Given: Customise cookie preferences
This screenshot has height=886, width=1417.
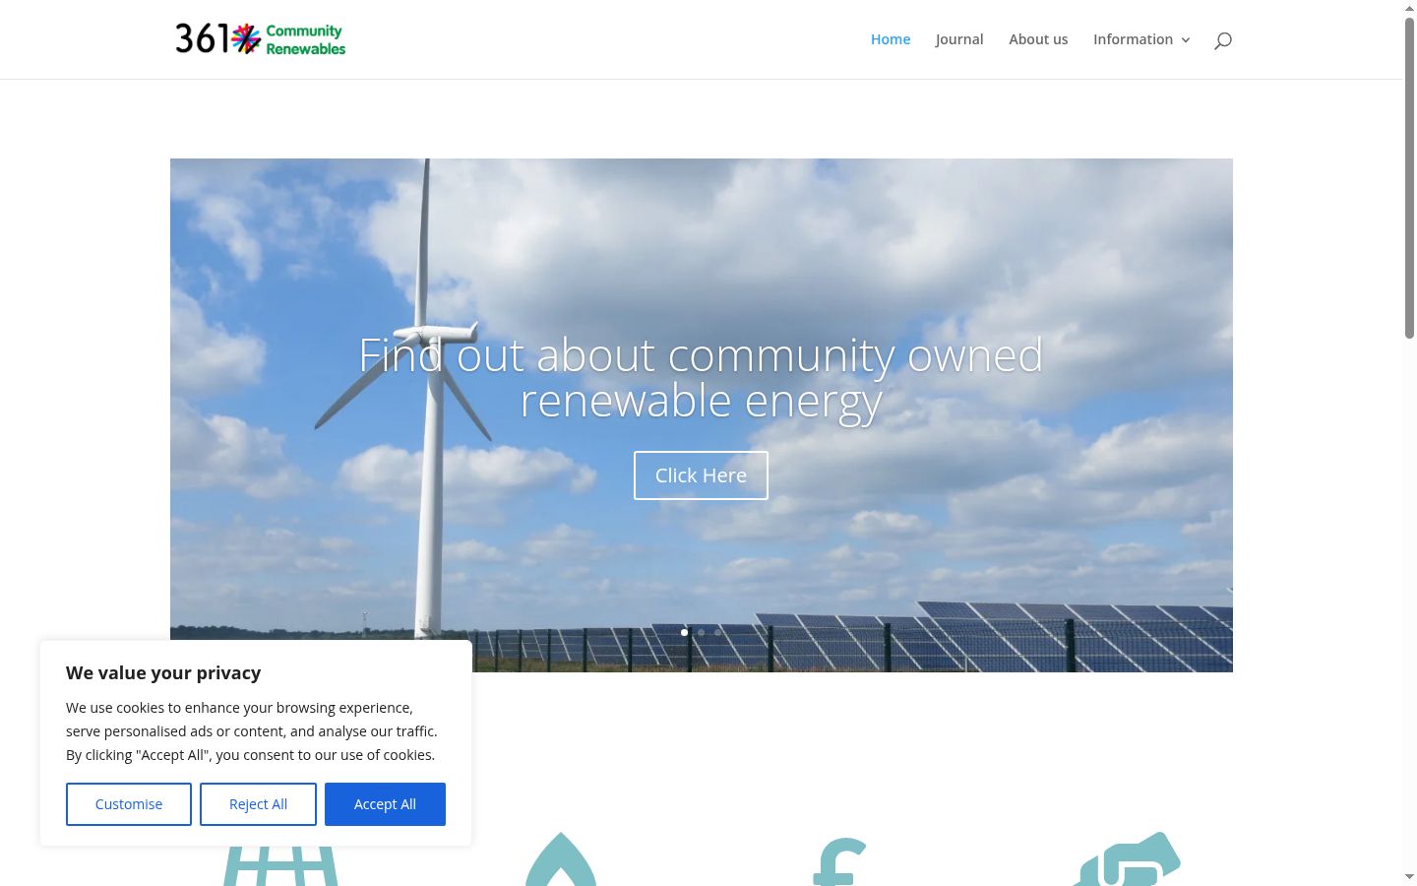Looking at the screenshot, I should tap(129, 804).
